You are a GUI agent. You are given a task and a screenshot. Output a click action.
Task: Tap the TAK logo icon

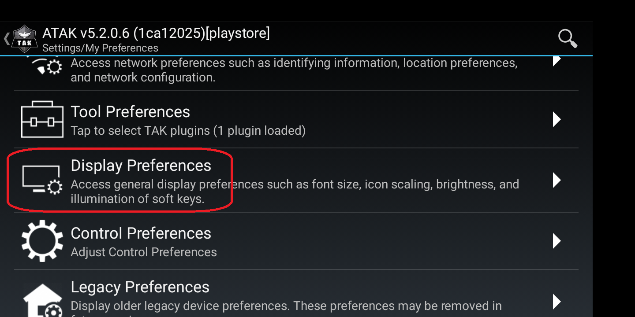24,39
